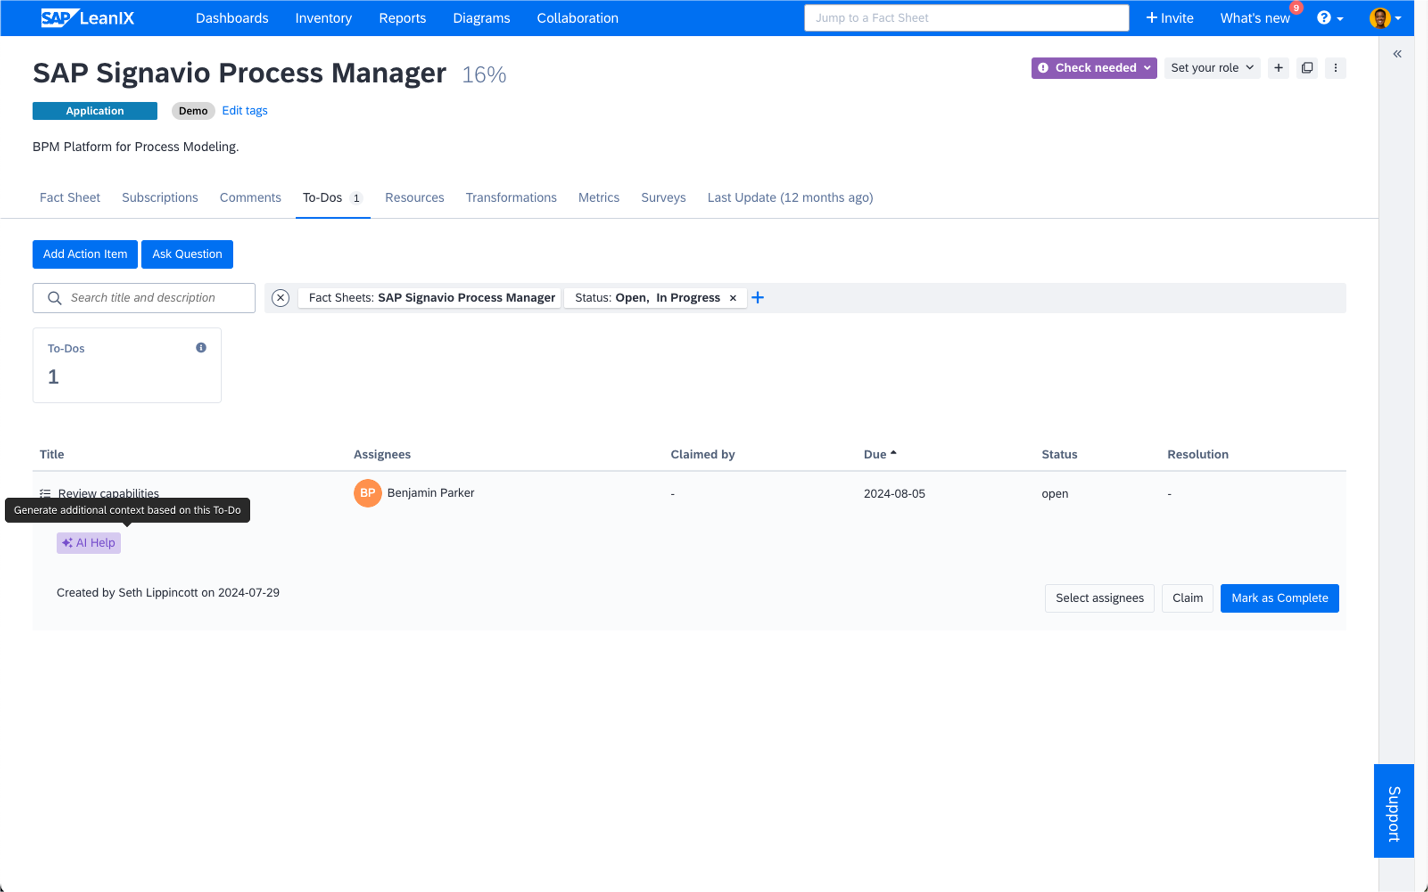Click the plus icon beside Set your role
This screenshot has height=892, width=1428.
click(1278, 68)
